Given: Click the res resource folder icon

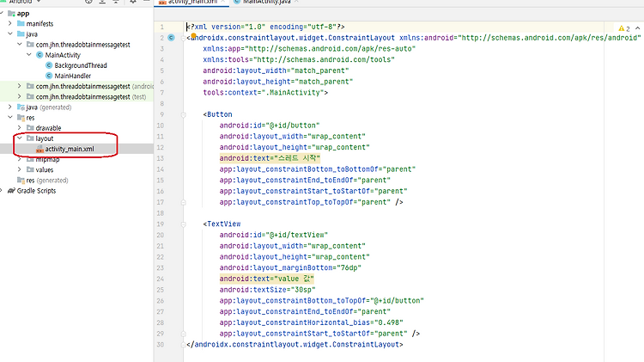Looking at the screenshot, I should [x=21, y=118].
